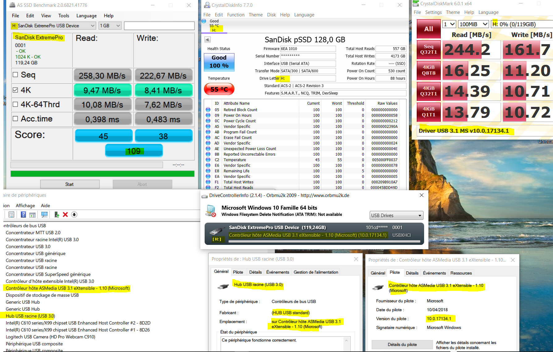The width and height of the screenshot is (553, 352).
Task: Click the Update driver icon with green arrow
Action: (57, 215)
